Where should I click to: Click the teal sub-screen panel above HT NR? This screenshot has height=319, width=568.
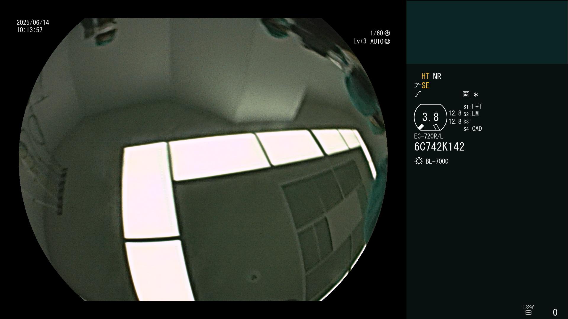click(x=487, y=32)
